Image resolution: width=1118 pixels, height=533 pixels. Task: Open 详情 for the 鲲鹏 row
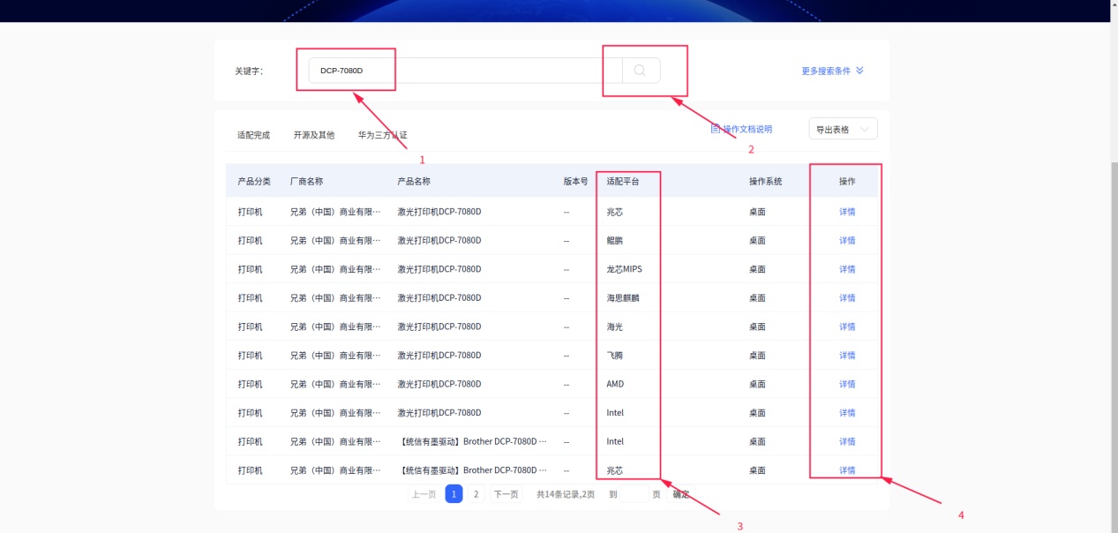[x=847, y=240]
